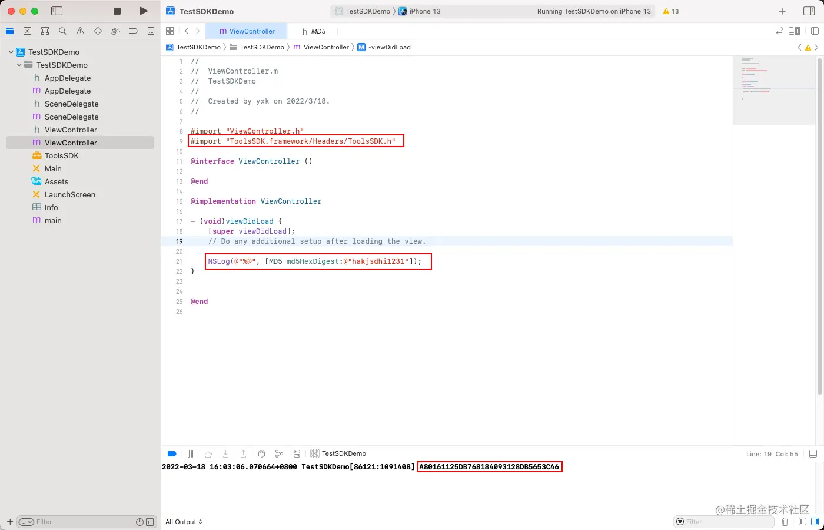Open TestSDKDemo project in the jump bar
824x530 pixels.
click(194, 47)
